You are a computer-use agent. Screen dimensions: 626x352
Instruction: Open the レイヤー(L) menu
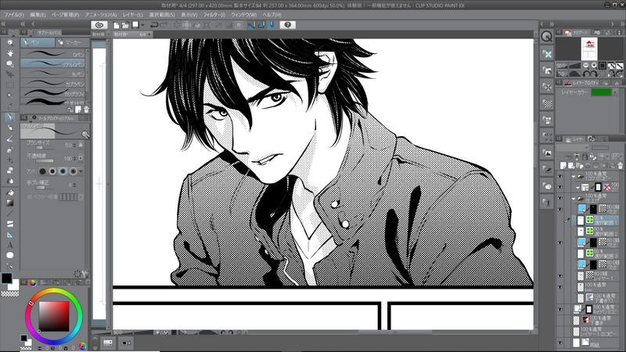[x=133, y=15]
